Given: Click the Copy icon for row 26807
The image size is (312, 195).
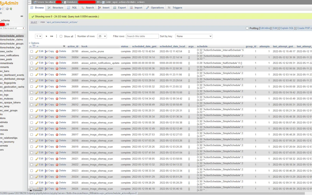Looking at the screenshot, I should (46, 75).
